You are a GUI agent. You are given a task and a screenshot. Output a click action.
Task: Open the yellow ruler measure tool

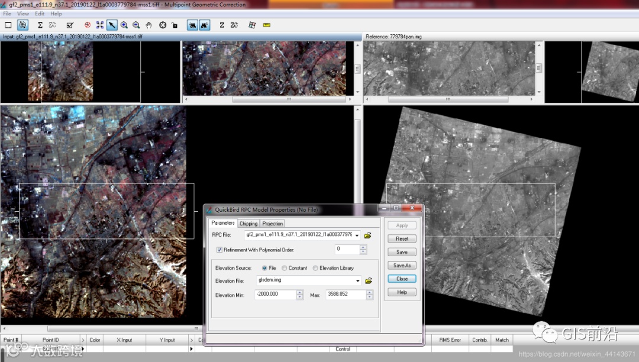(266, 25)
